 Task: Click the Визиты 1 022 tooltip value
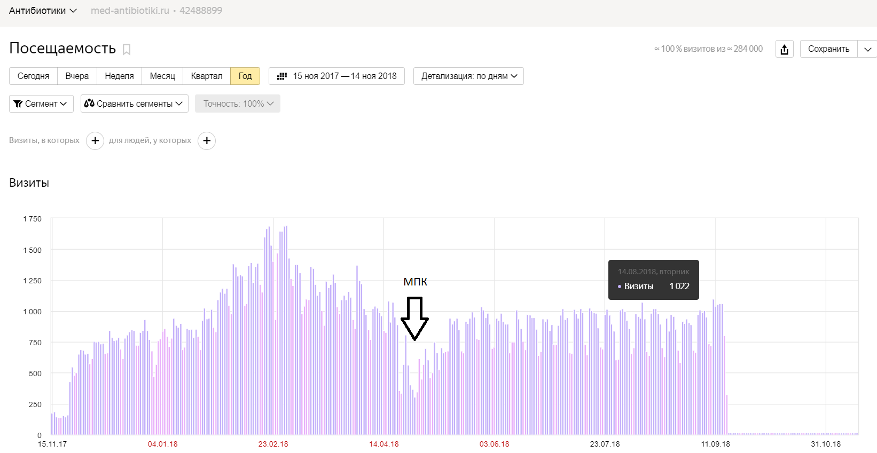click(x=654, y=287)
